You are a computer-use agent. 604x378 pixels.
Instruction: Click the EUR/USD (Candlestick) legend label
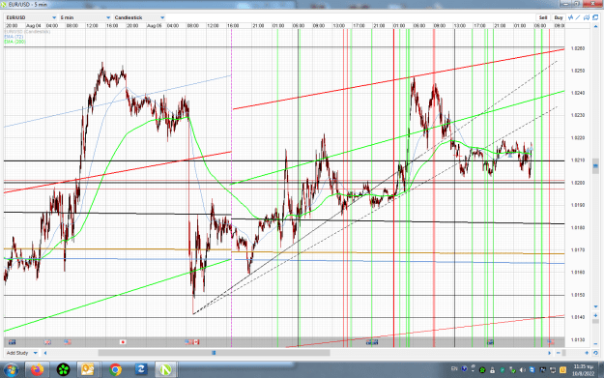[x=27, y=32]
